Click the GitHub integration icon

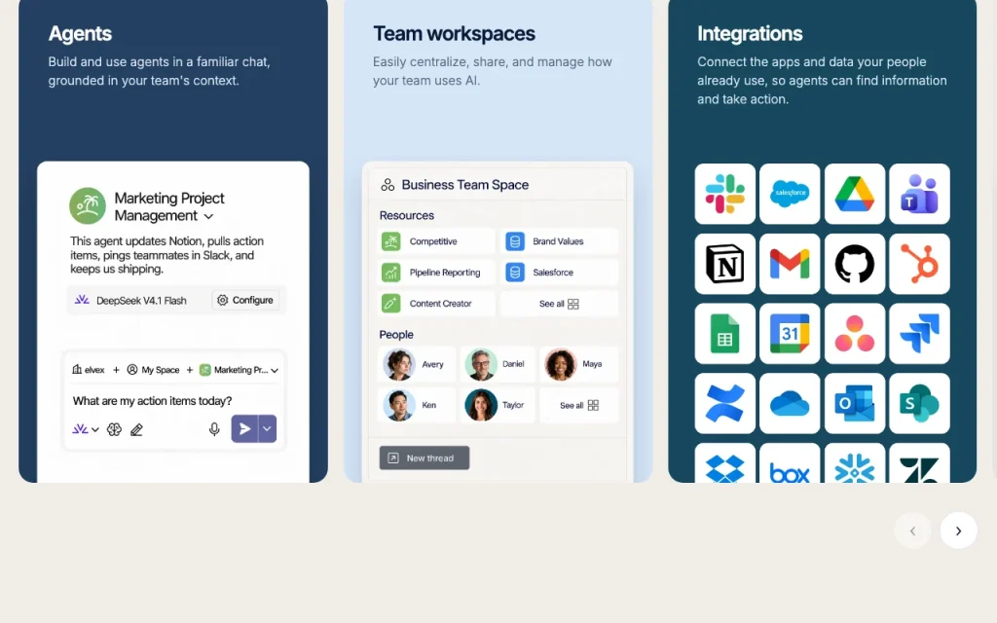coord(855,264)
